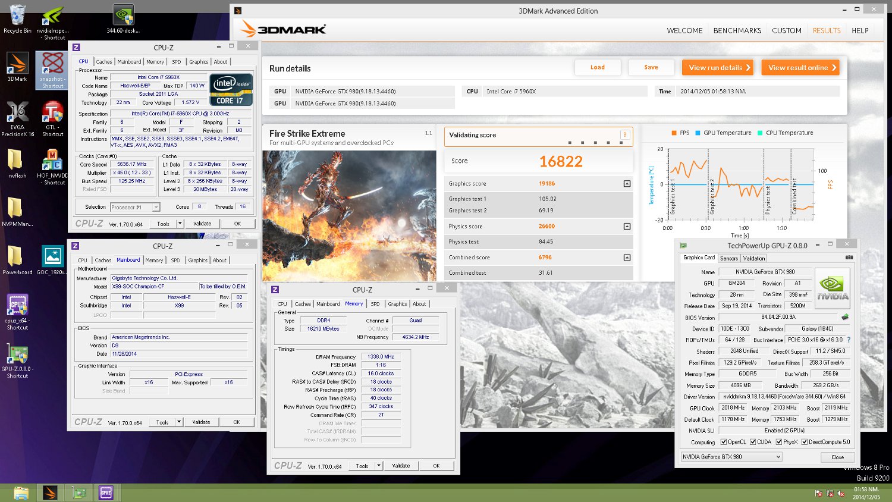
Task: Click the Core Speed value field in CPU-Z
Action: coord(133,164)
